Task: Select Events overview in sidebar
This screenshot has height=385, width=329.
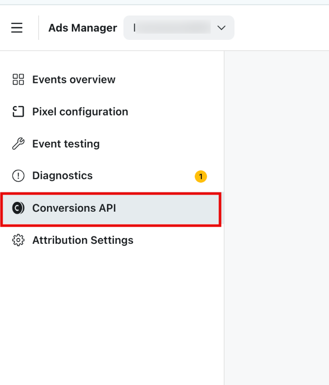Action: pyautogui.click(x=112, y=80)
